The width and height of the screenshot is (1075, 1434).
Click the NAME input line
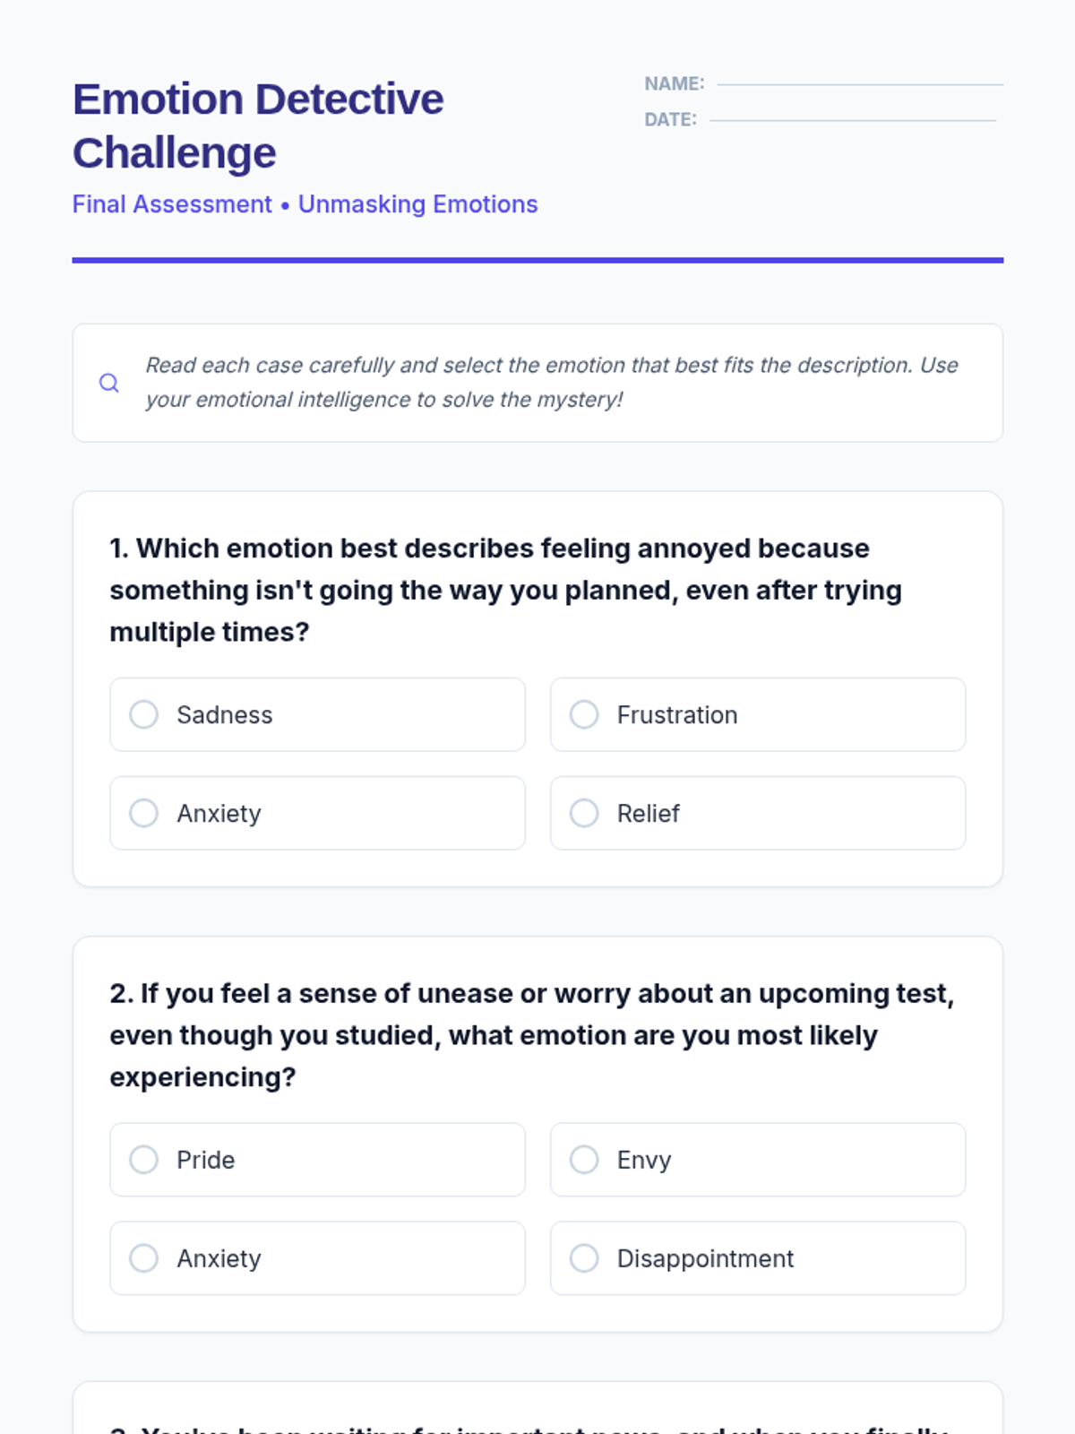(860, 84)
